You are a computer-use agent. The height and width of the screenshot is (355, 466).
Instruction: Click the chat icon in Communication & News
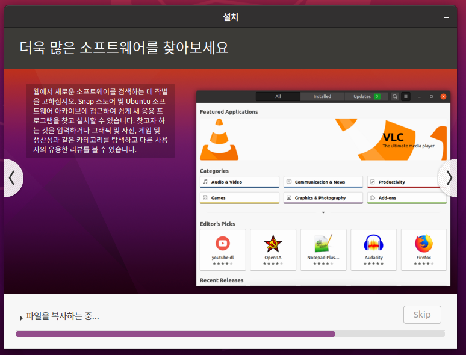coord(289,182)
